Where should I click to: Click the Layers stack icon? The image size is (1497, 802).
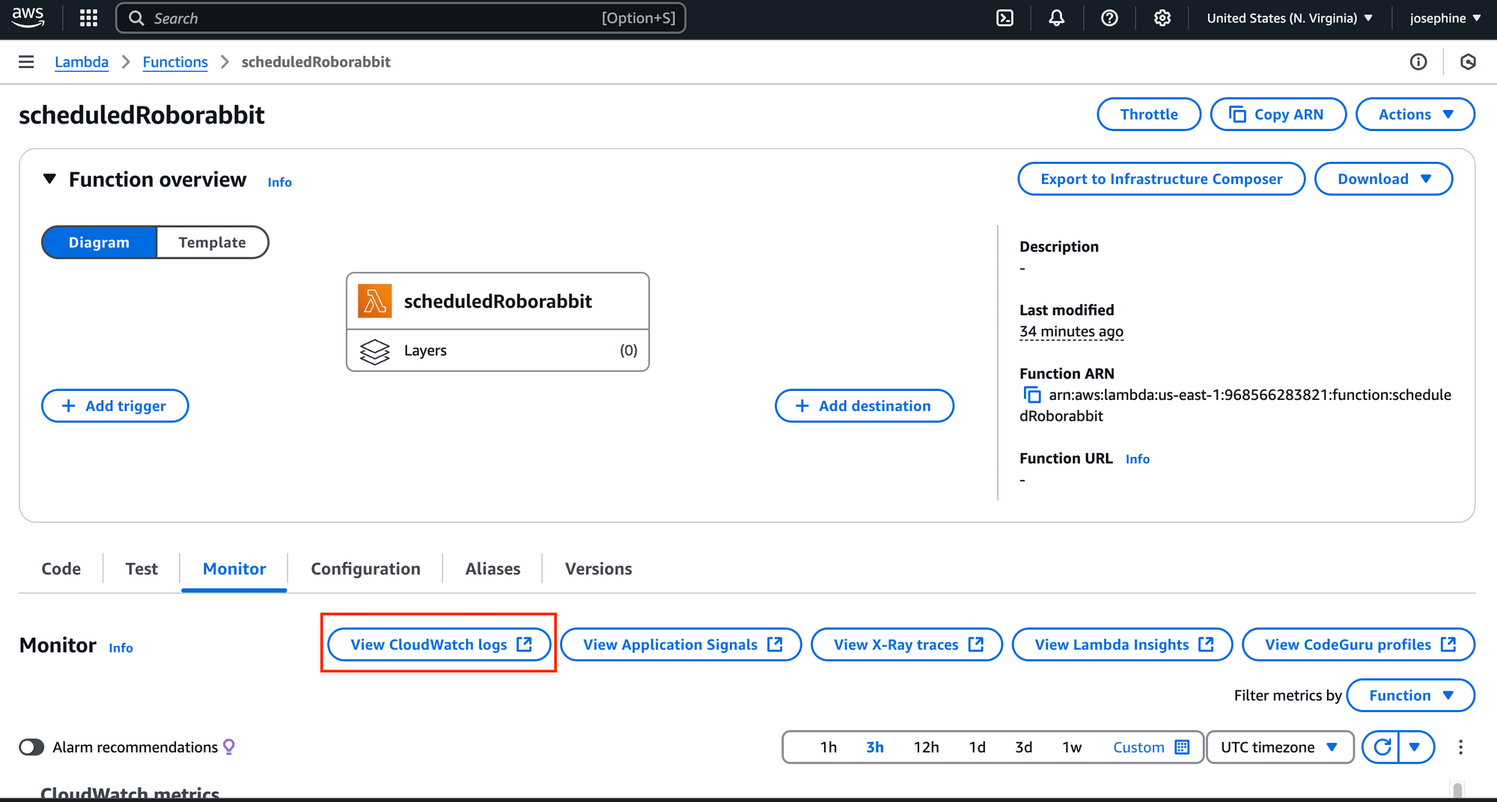pyautogui.click(x=374, y=350)
